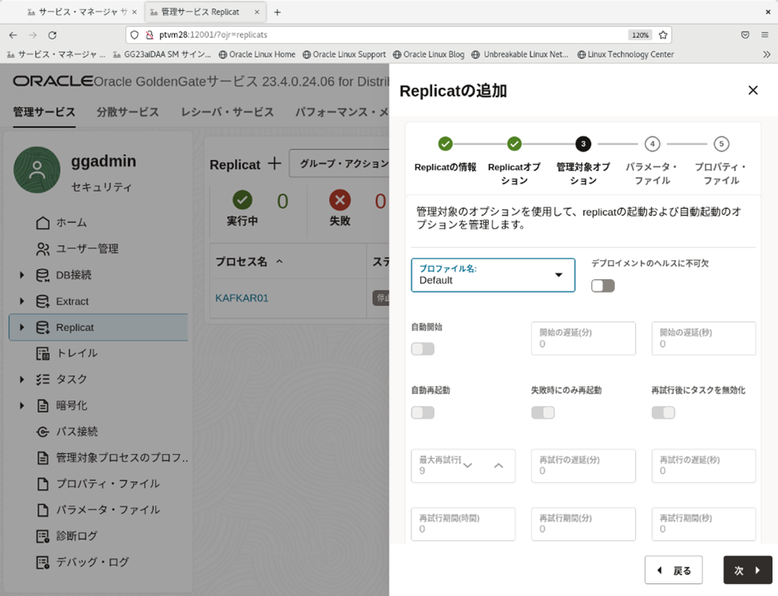Screen dimensions: 778x596
Task: Switch to 管理サービス tab
Action: (x=44, y=112)
